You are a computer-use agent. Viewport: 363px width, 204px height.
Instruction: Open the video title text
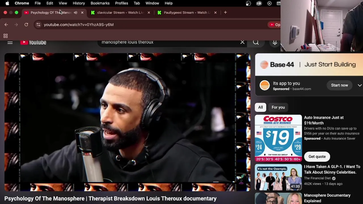click(x=110, y=198)
